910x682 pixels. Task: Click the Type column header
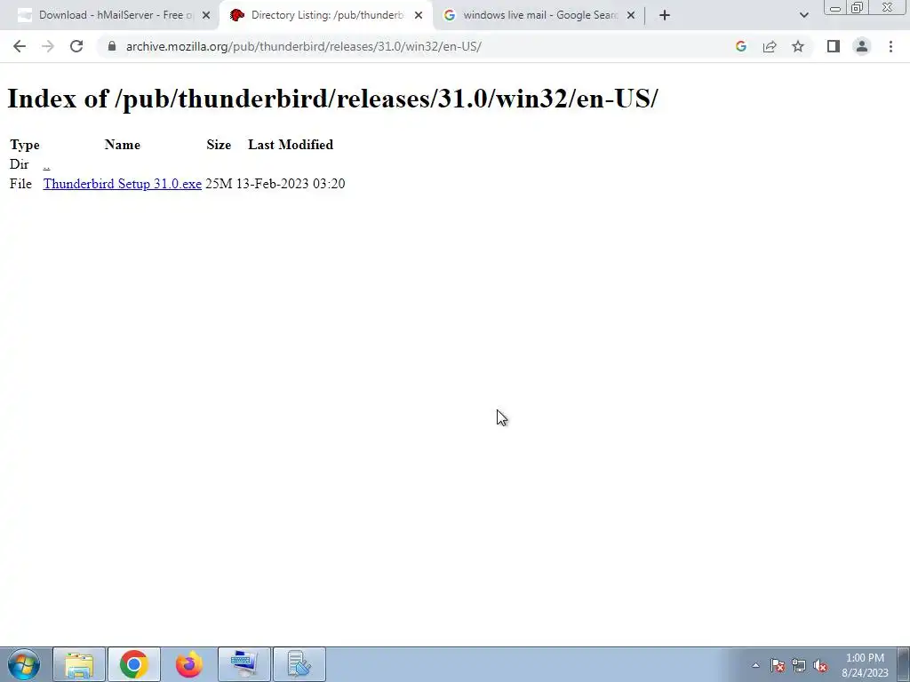tap(25, 145)
